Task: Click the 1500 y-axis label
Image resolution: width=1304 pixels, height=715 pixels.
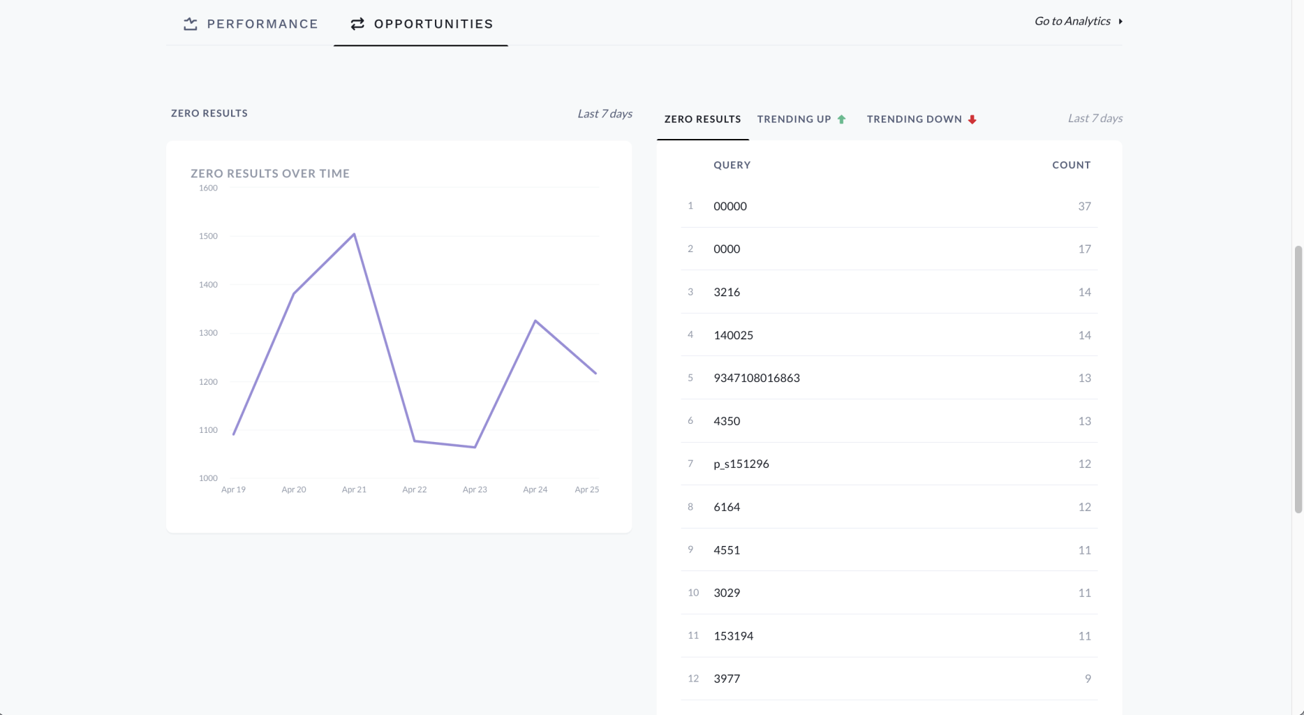Action: coord(208,236)
